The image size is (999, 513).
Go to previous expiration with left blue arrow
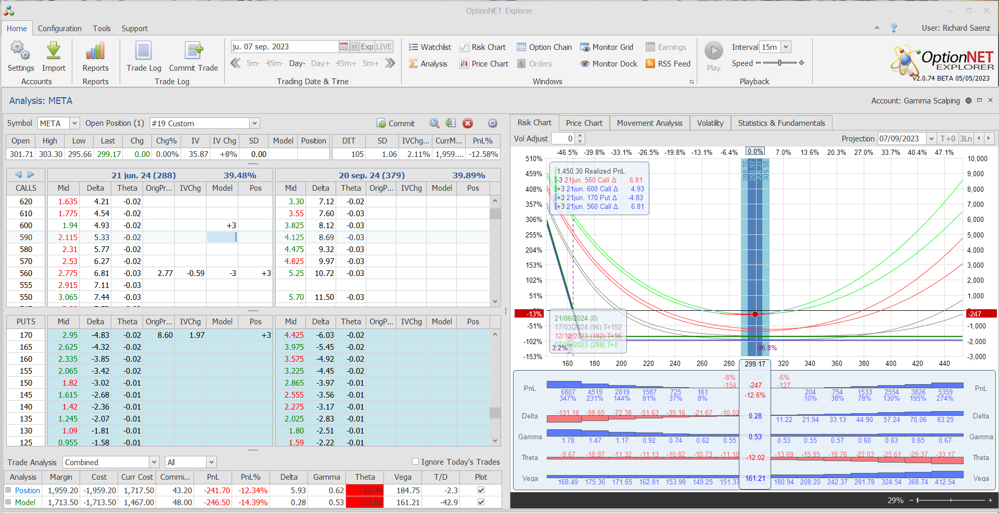click(x=18, y=175)
